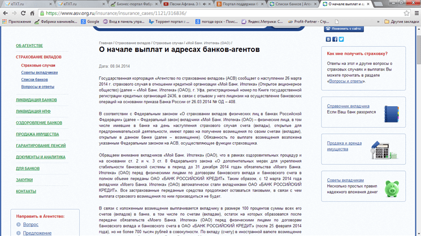The image size is (421, 236).
Task: Open Советы вкладчикам link in the right sidebar
Action: 345,180
